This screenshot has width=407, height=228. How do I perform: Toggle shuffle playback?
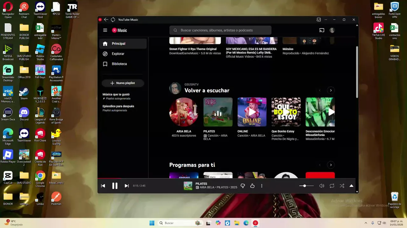click(342, 186)
